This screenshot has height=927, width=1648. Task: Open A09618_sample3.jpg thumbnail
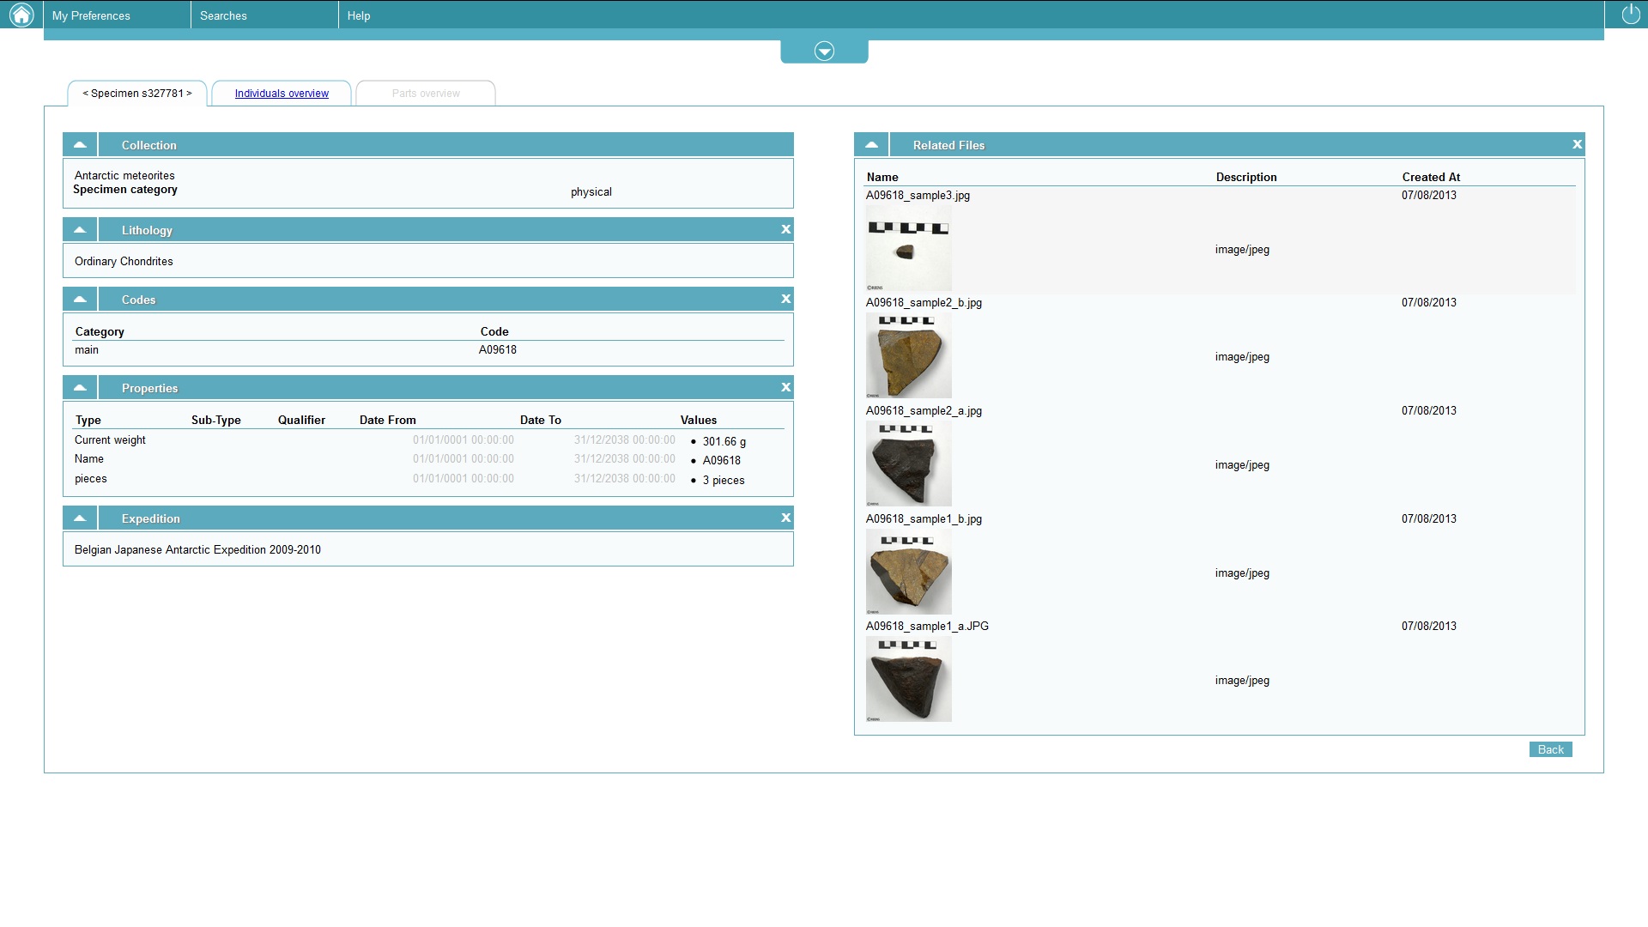tap(908, 249)
